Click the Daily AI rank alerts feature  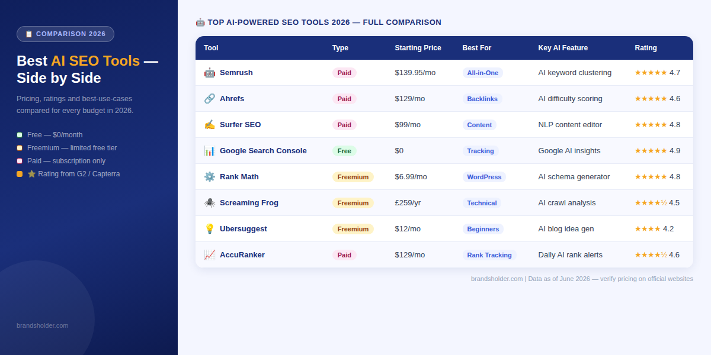coord(571,255)
